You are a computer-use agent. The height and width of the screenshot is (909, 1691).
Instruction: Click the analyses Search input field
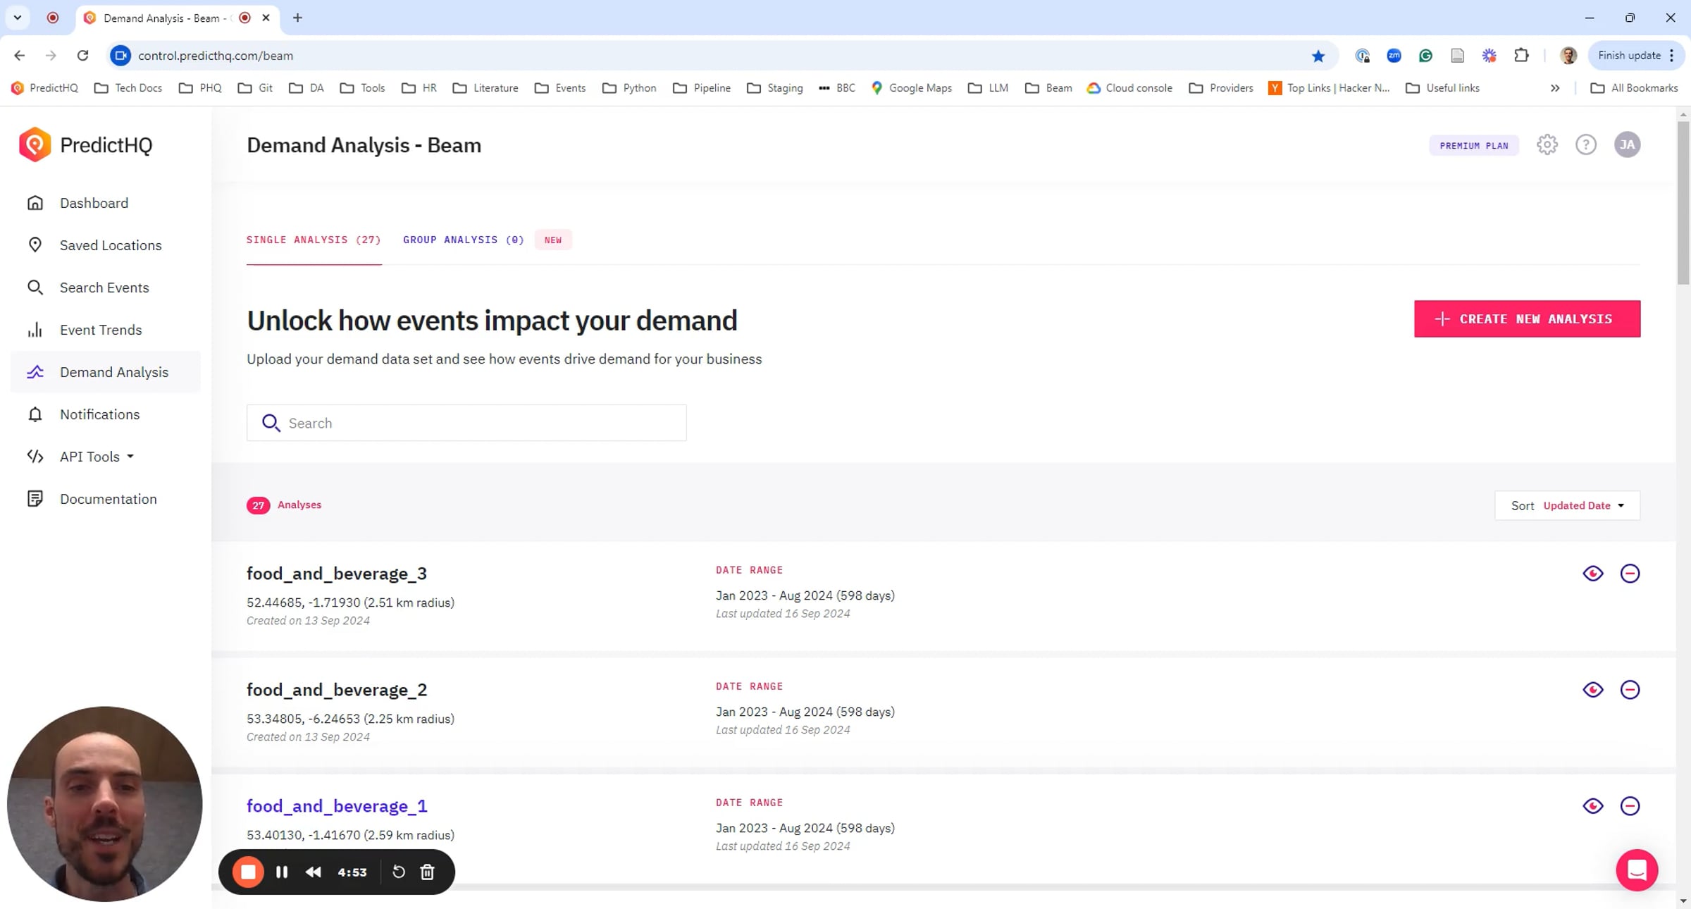click(x=466, y=423)
